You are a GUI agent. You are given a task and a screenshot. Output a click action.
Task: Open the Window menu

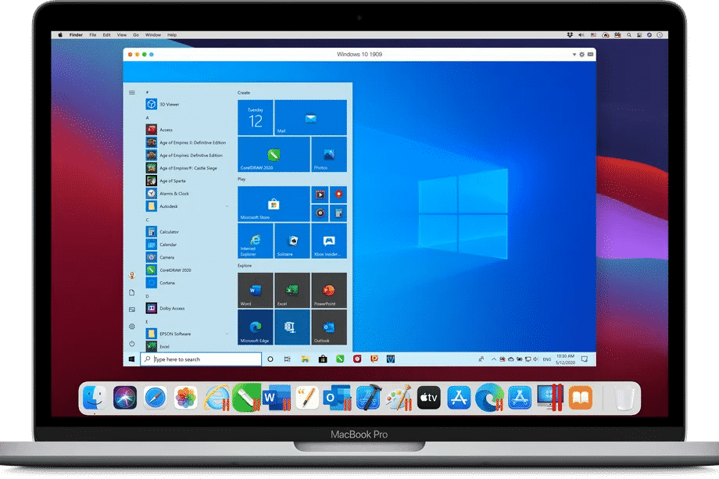153,35
